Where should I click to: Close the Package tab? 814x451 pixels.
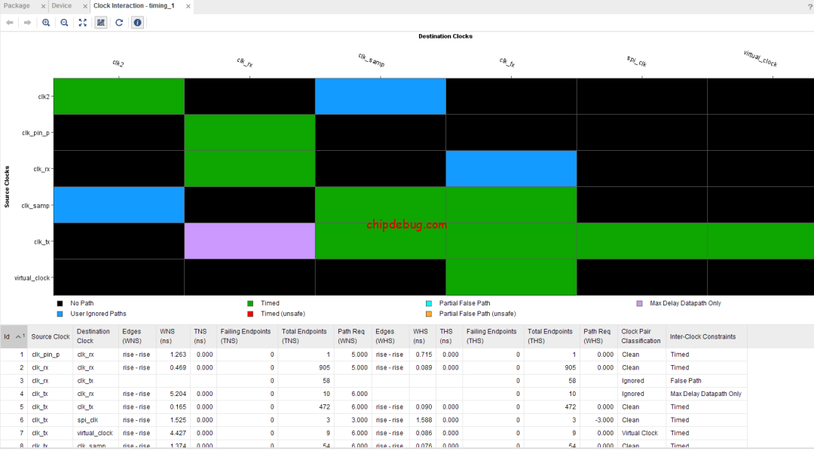[x=43, y=6]
